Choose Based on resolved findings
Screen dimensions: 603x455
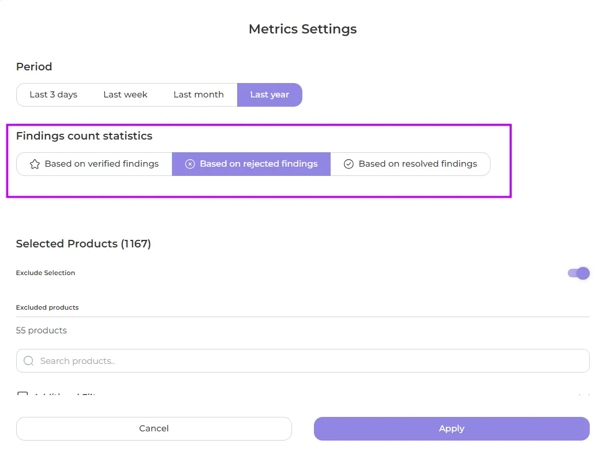(410, 164)
